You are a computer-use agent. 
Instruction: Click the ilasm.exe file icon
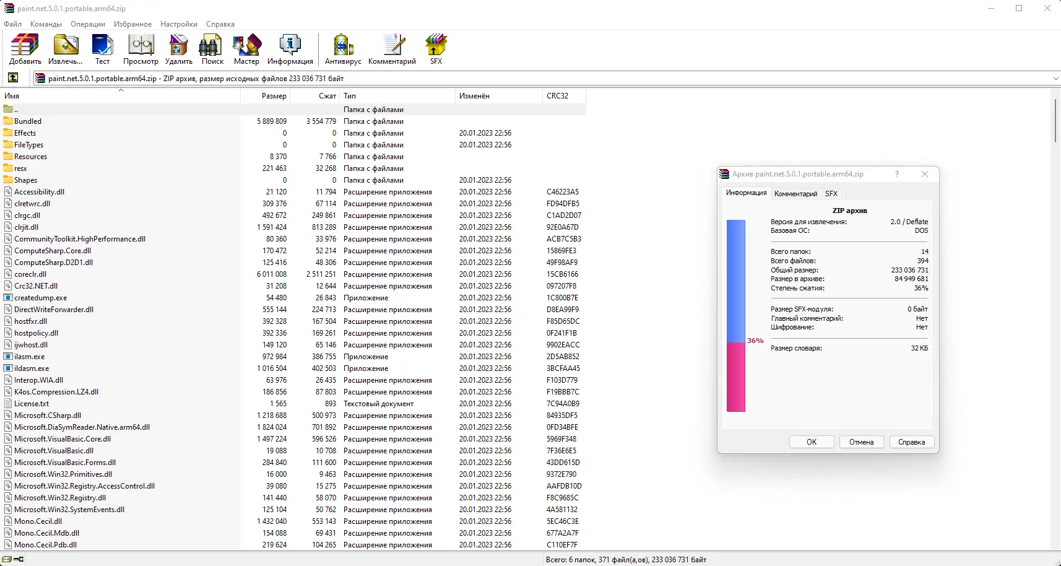pyautogui.click(x=8, y=357)
